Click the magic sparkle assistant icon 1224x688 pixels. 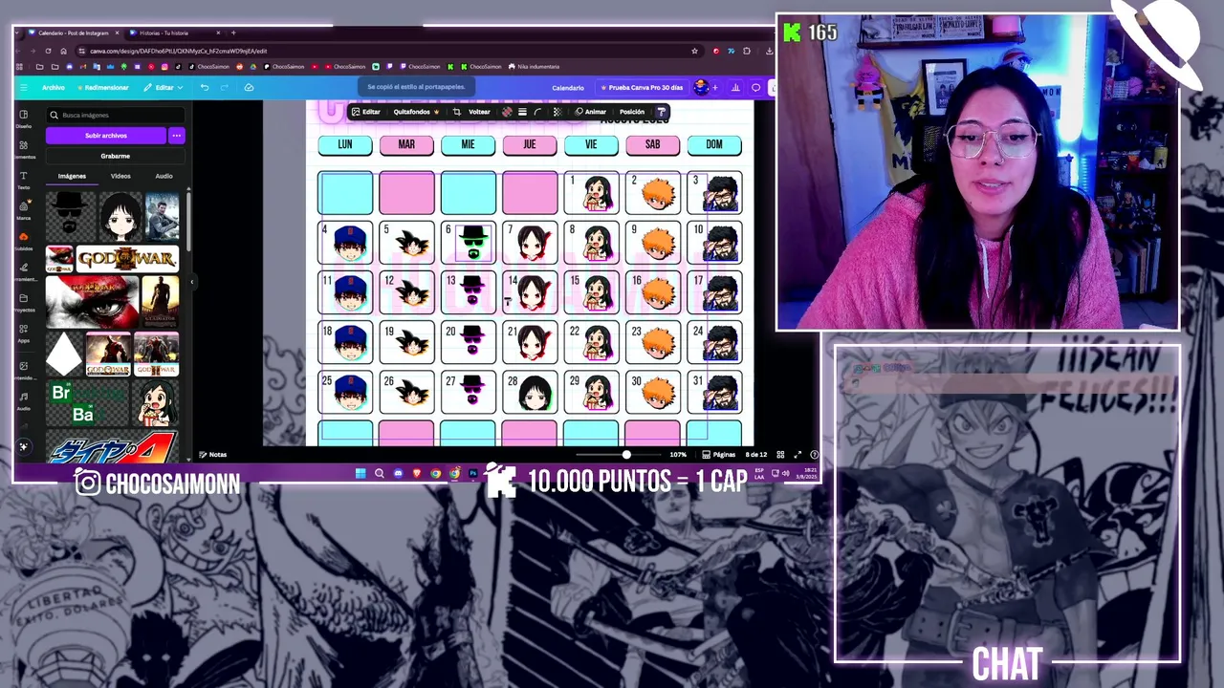pos(23,446)
